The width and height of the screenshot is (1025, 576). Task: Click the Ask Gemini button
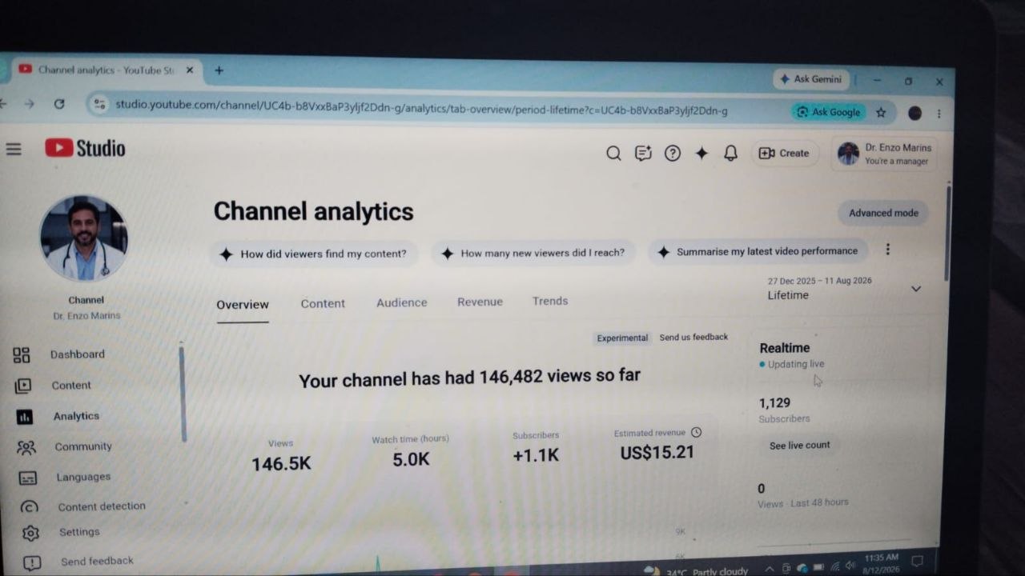[810, 79]
